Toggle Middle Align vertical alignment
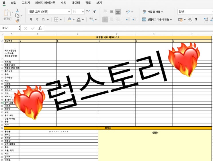The image size is (213, 161). tap(112, 12)
